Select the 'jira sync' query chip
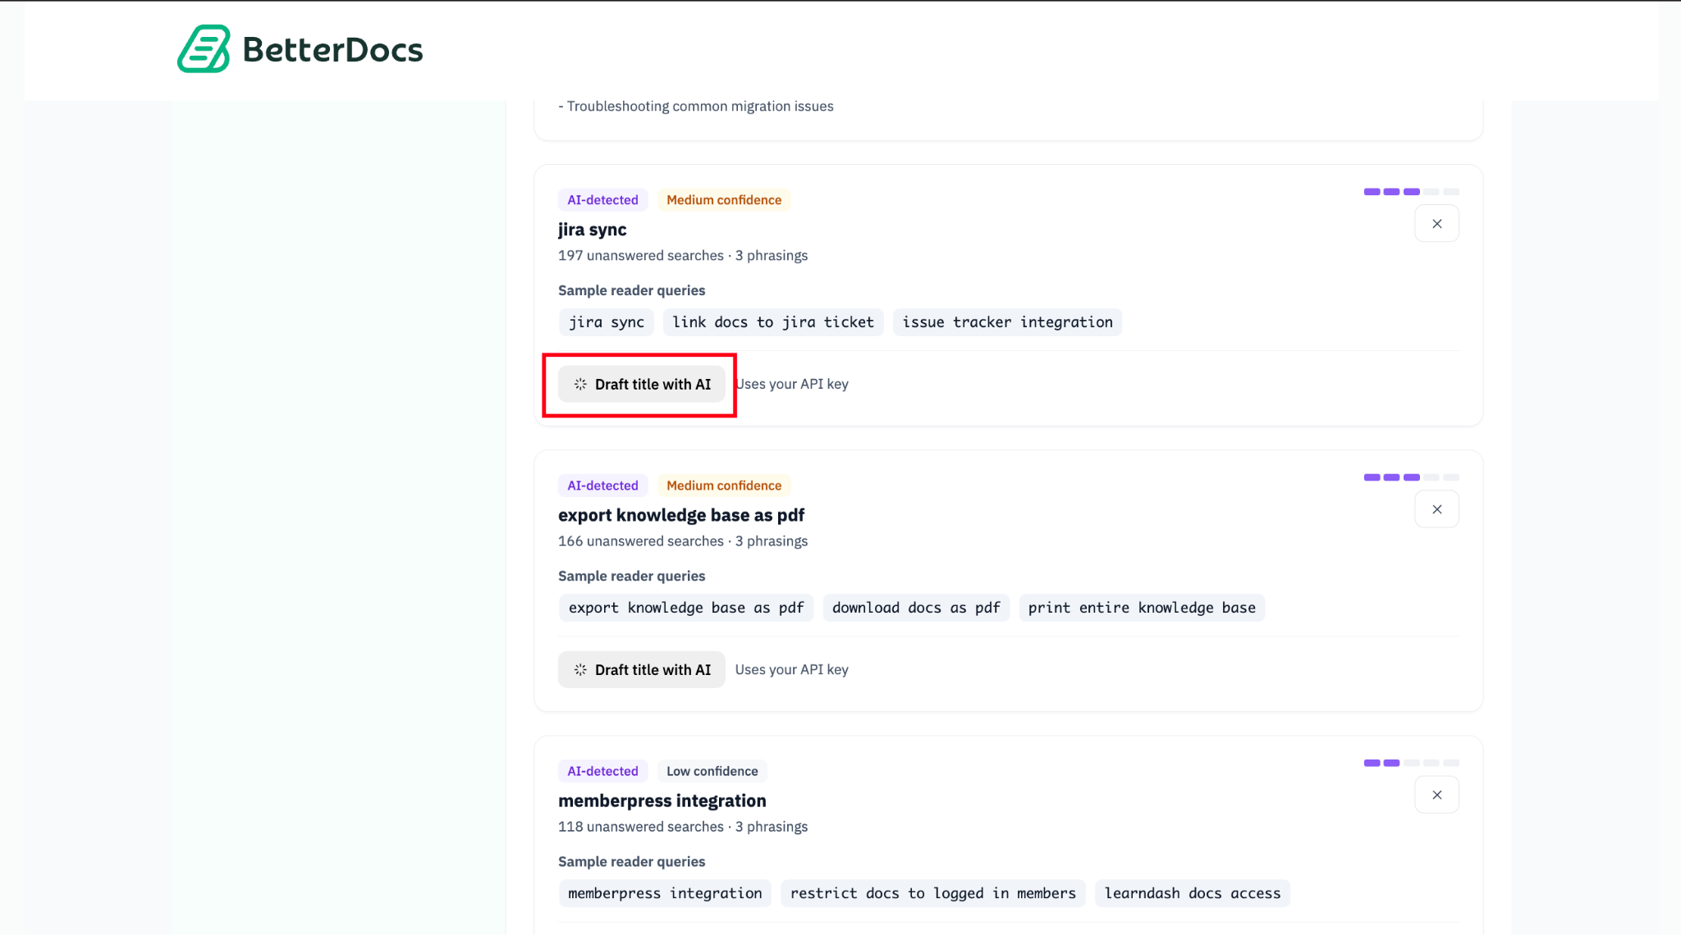Viewport: 1681px width, 935px height. [x=607, y=322]
